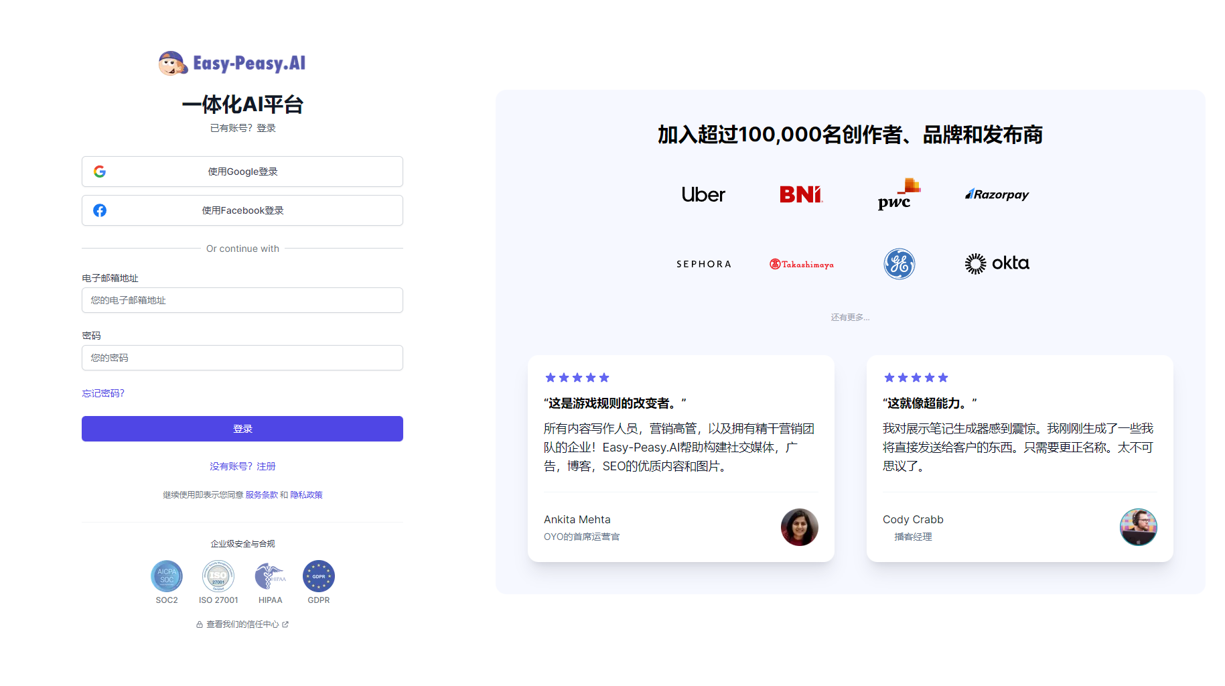Click Cody Crabb's profile avatar
This screenshot has width=1225, height=686.
point(1139,527)
